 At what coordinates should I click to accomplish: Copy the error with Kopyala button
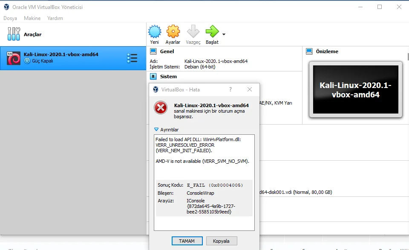pos(221,241)
